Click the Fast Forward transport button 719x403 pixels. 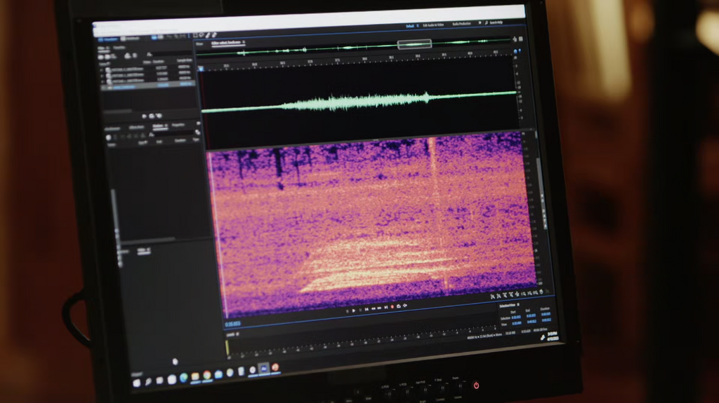point(379,308)
